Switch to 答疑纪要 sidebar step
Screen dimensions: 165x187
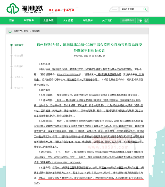19,56
